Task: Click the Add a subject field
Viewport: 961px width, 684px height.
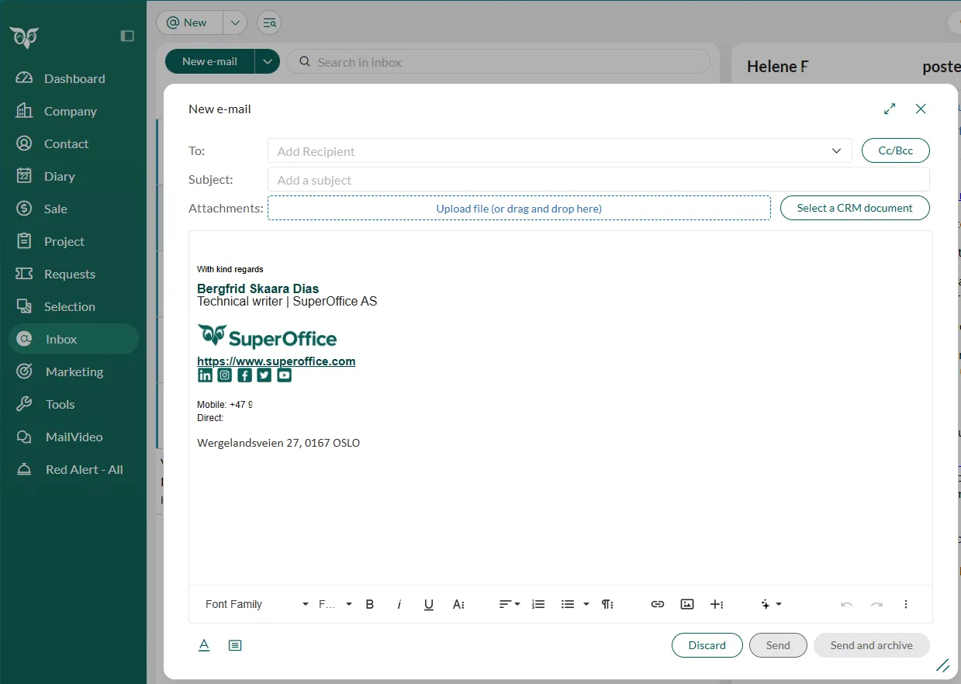Action: coord(597,180)
